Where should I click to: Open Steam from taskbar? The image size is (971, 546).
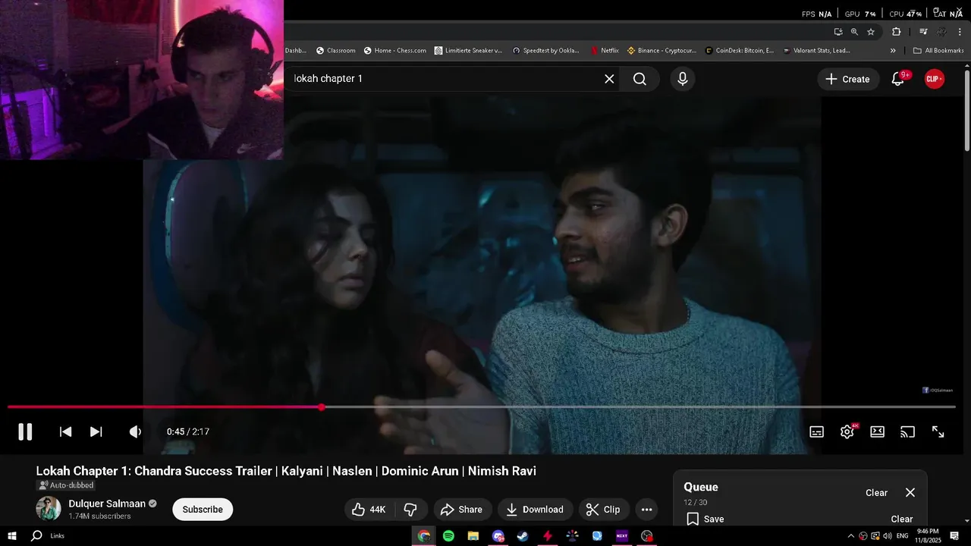coord(523,536)
